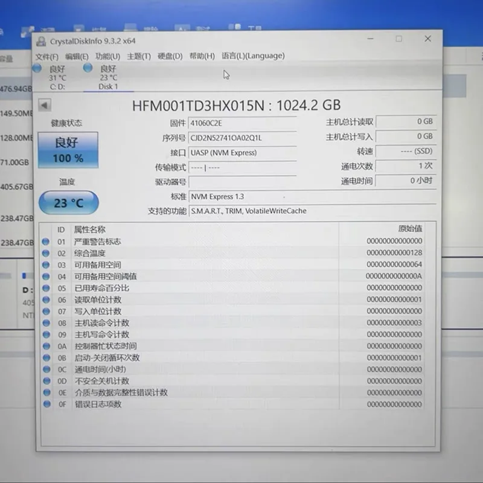Open the 主题(T) menu
The width and height of the screenshot is (483, 483).
tap(138, 56)
